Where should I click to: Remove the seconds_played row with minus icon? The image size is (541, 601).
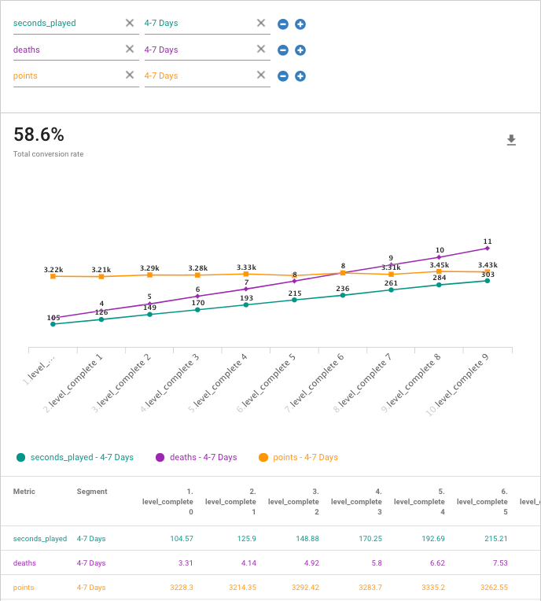click(283, 24)
